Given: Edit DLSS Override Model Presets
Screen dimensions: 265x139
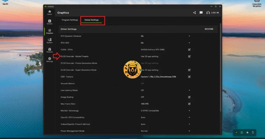Looking at the screenshot, I should click(x=189, y=56).
